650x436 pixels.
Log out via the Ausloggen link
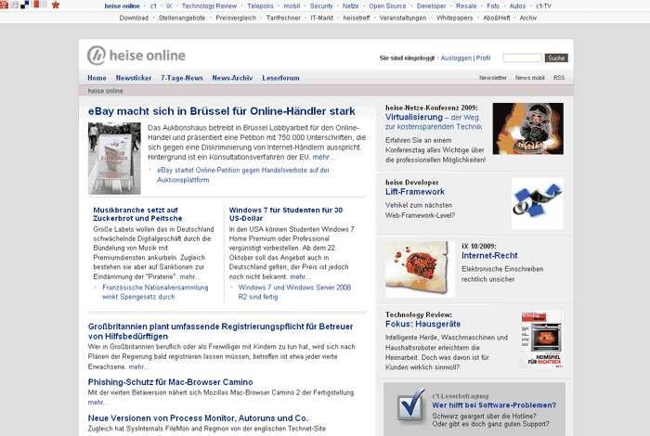(x=456, y=58)
